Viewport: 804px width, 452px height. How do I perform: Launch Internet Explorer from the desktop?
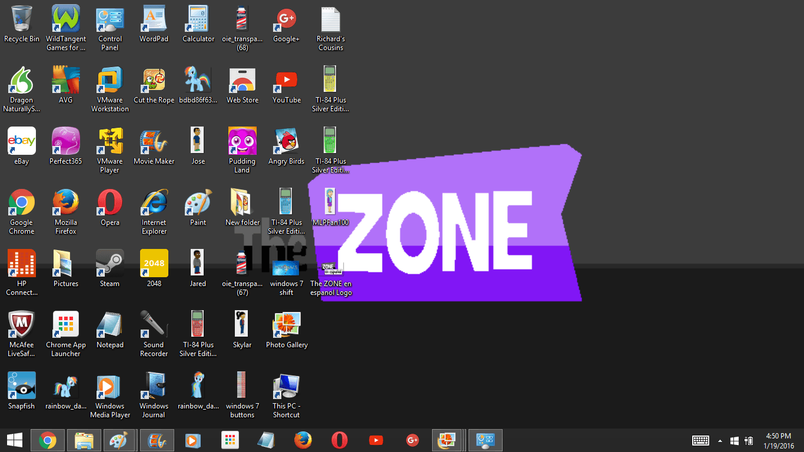coord(154,212)
